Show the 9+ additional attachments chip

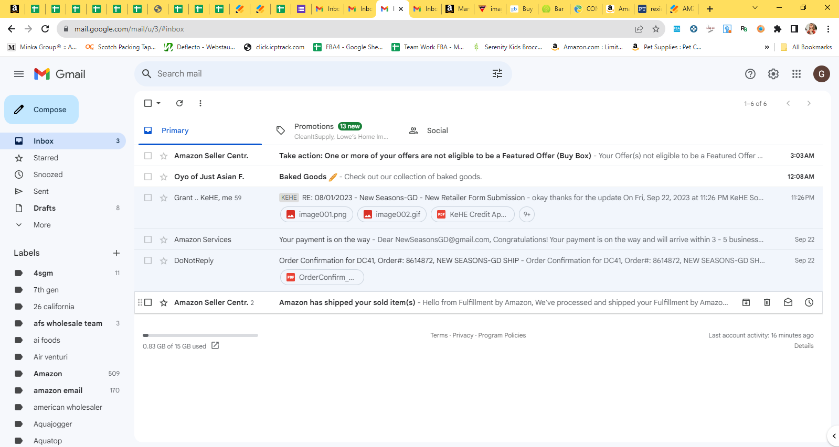coord(527,214)
